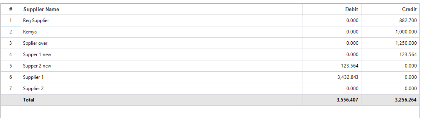Select the Supper 2 new row
Screen dimensions: 421x118
pos(210,66)
